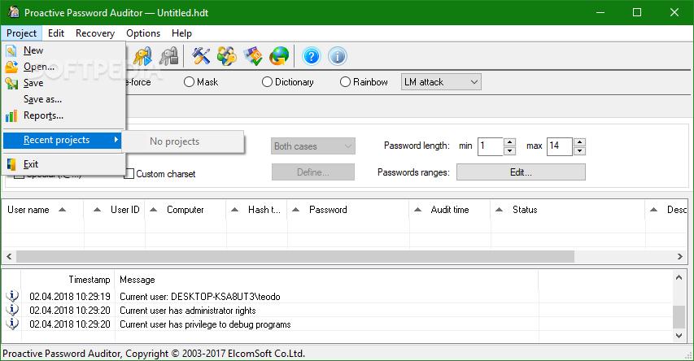
Task: Click the Reports chart icon
Action: [11, 116]
